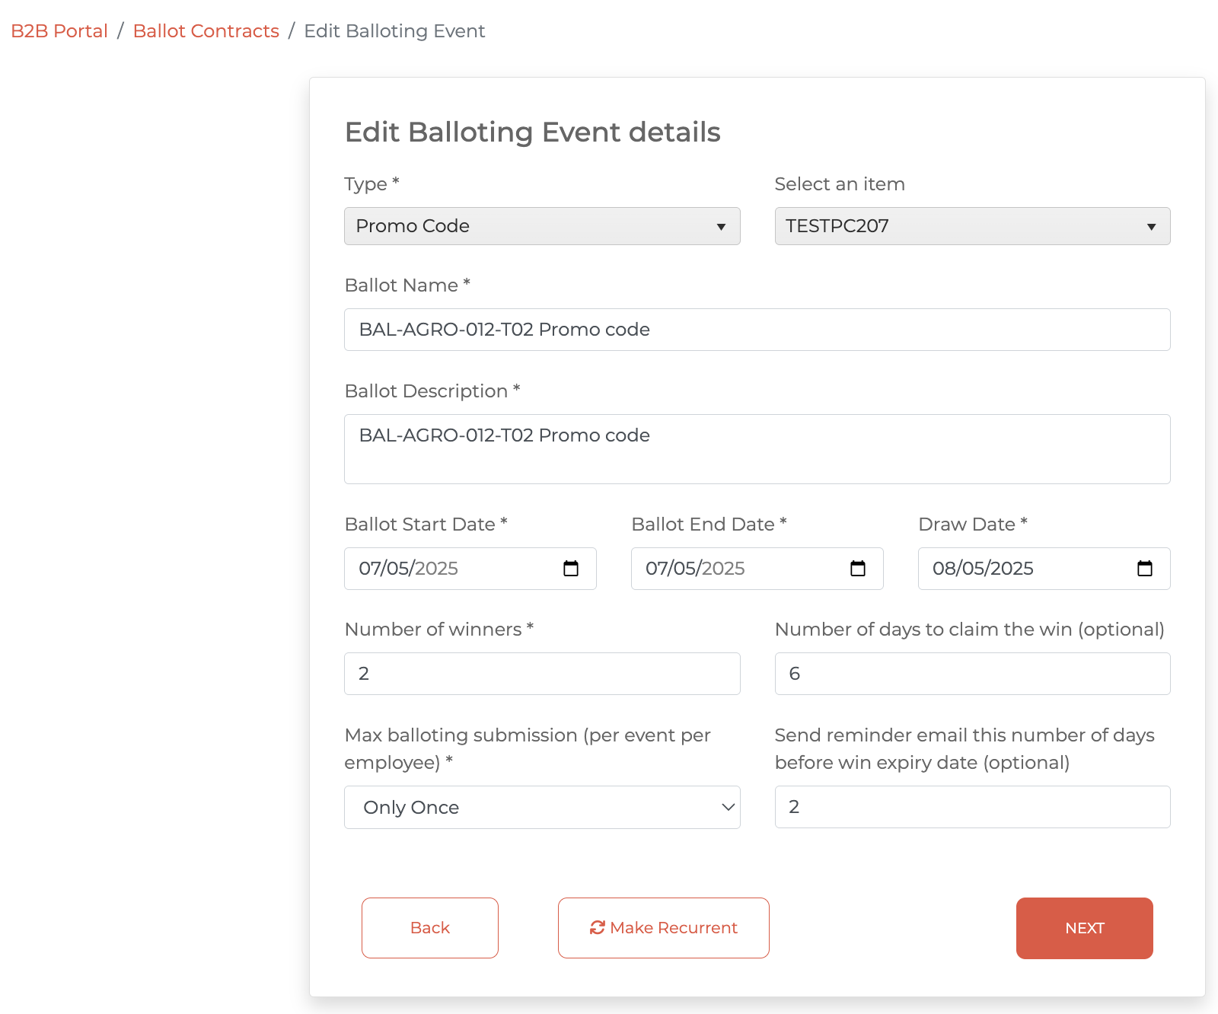The image size is (1218, 1014).
Task: Click the refresh icon in Make Recurrent
Action: pos(598,927)
